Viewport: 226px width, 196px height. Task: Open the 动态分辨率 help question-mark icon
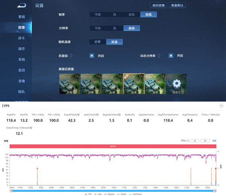click(159, 56)
